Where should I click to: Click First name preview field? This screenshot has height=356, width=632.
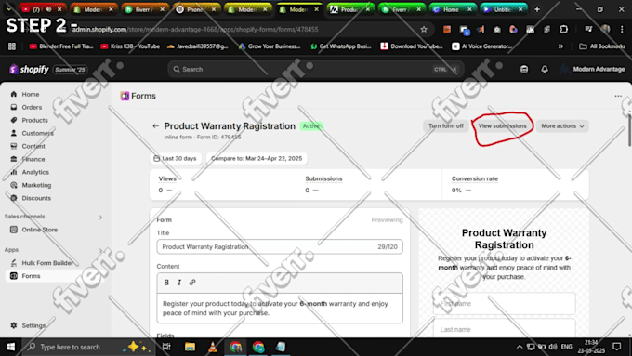[x=505, y=304]
